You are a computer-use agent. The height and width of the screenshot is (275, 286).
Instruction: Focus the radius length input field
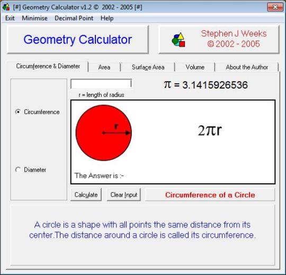[101, 84]
